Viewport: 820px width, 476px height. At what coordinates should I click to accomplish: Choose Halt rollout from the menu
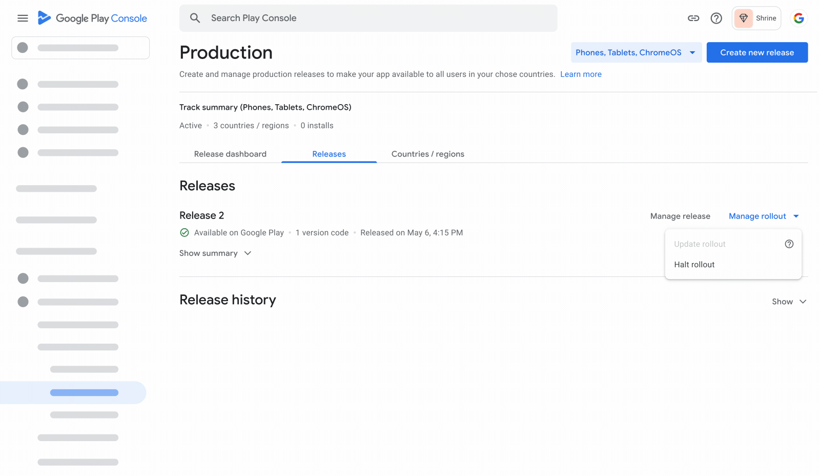click(694, 265)
